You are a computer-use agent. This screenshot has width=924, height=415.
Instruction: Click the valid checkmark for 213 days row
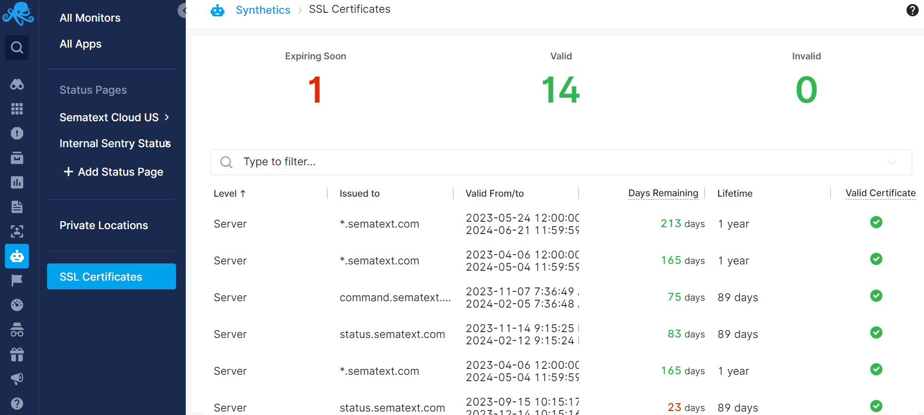point(876,222)
